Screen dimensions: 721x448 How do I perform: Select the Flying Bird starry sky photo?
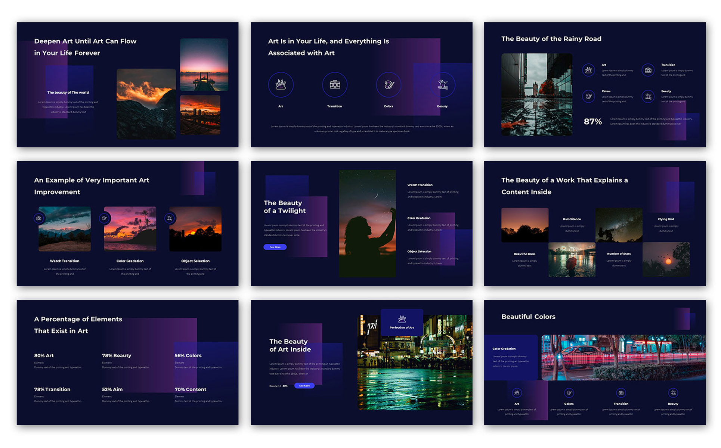click(x=619, y=224)
